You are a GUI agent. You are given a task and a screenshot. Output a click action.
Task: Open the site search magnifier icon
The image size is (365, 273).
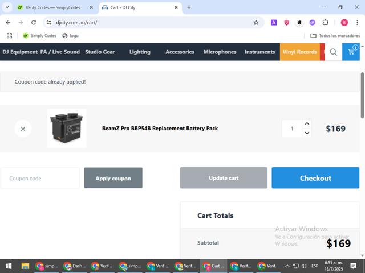pos(333,52)
